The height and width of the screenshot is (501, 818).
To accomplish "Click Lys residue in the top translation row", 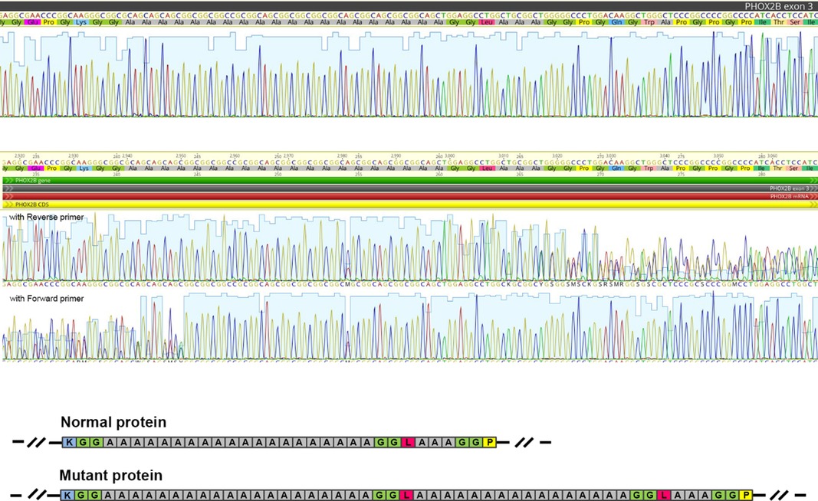I will click(81, 22).
